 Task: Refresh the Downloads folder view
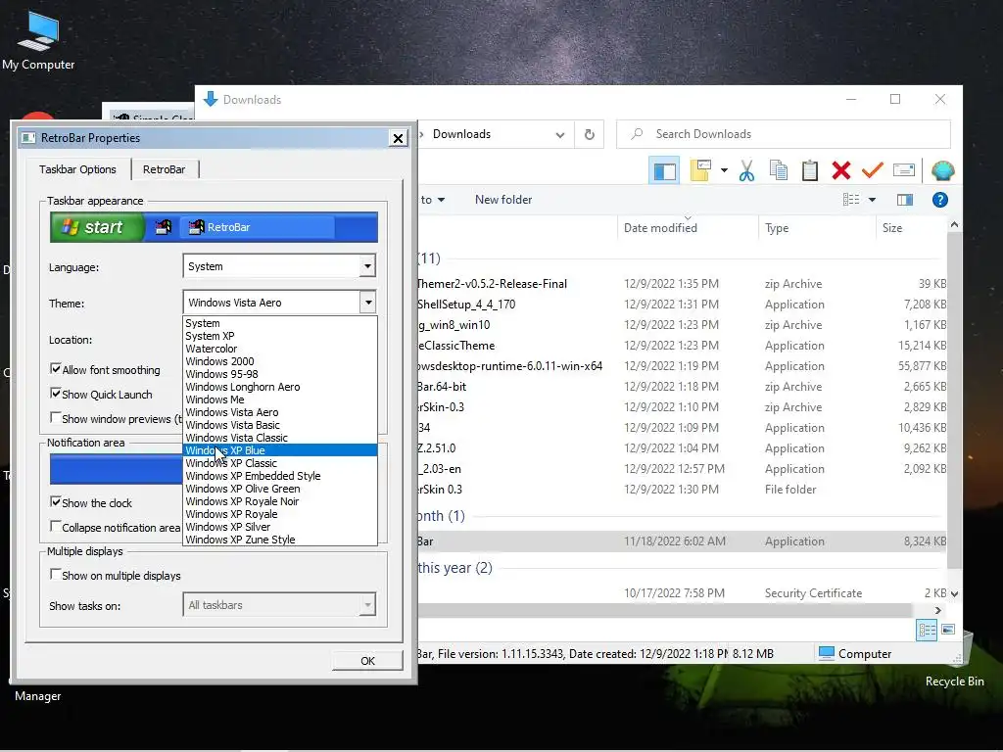click(589, 134)
